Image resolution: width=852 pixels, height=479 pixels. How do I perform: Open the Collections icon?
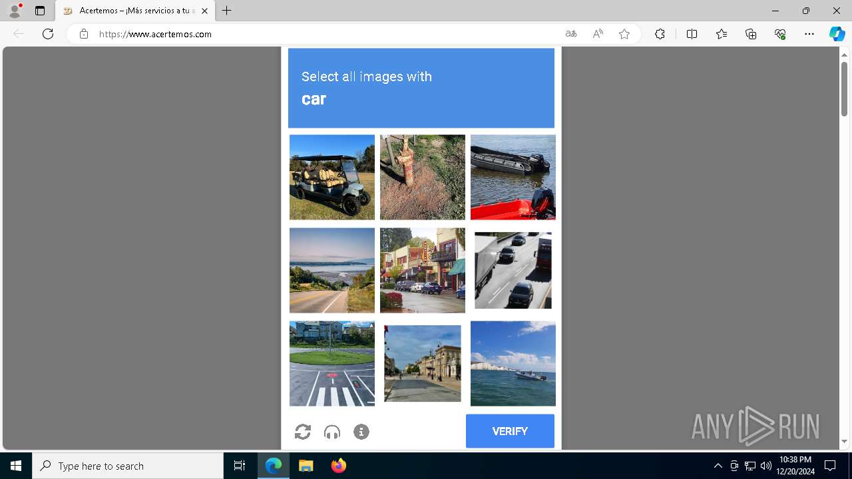click(751, 34)
